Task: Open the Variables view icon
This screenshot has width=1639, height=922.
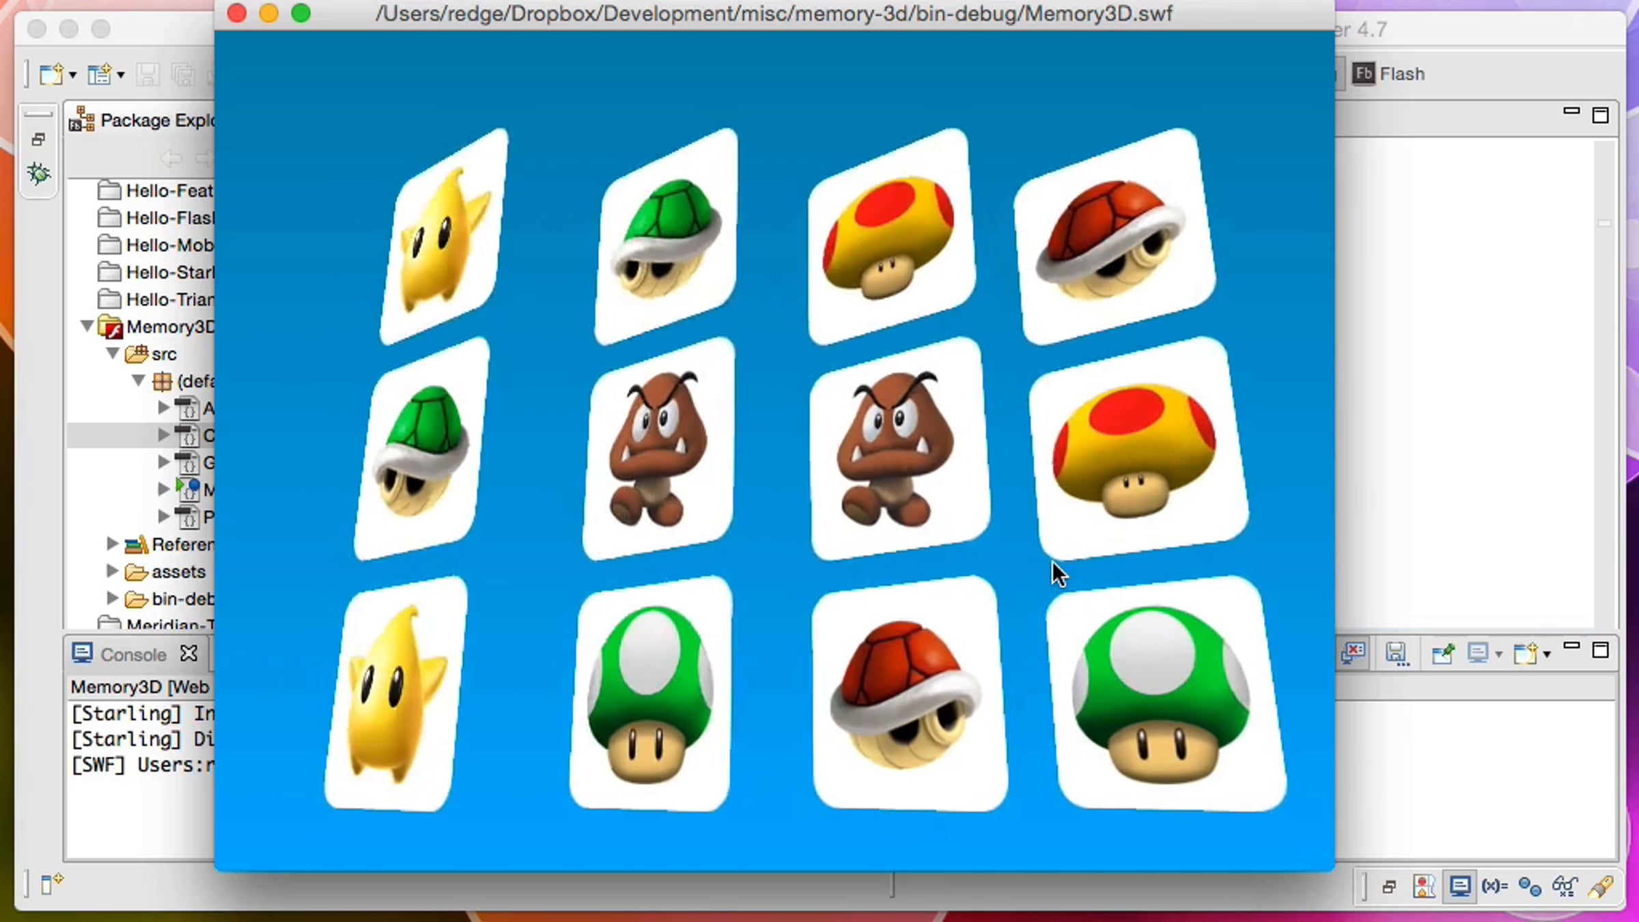Action: point(1494,886)
